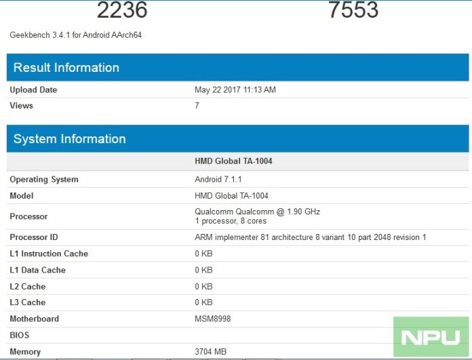Click the Model label
Image resolution: width=472 pixels, height=360 pixels.
pos(22,196)
